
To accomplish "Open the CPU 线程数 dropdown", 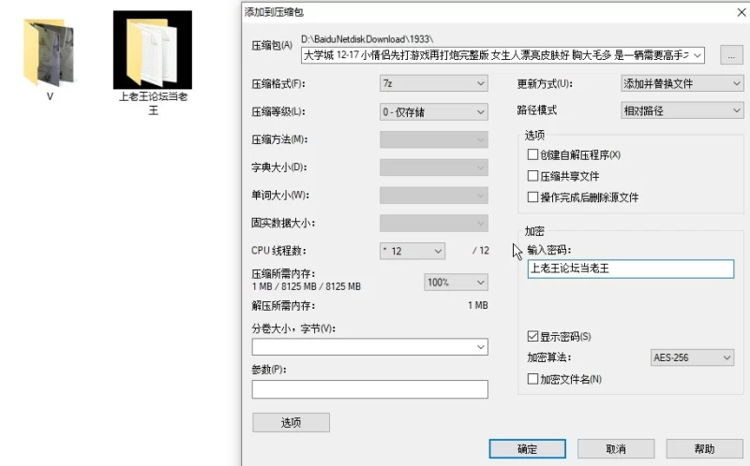I will pos(412,251).
